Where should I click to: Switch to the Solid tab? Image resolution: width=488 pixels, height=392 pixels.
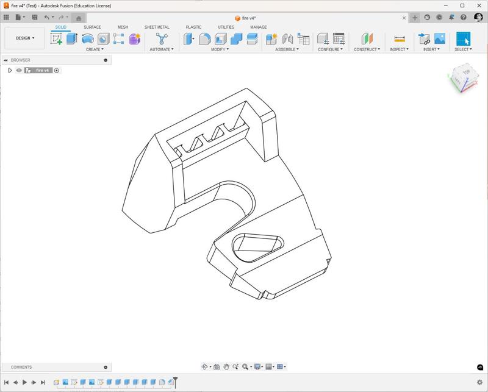pyautogui.click(x=60, y=27)
